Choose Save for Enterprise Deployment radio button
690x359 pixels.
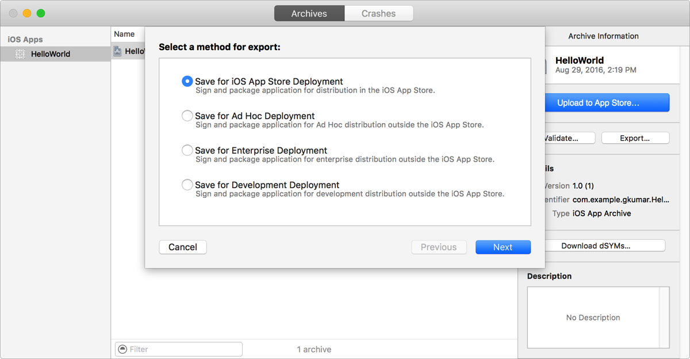[x=187, y=151]
